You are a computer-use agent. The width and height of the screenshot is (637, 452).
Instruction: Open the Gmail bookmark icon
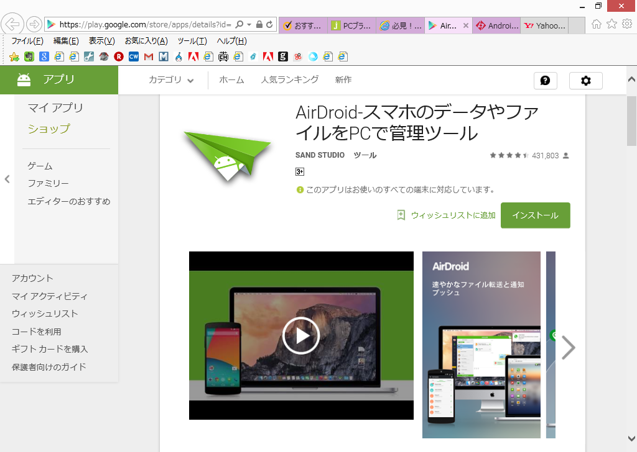(x=149, y=56)
